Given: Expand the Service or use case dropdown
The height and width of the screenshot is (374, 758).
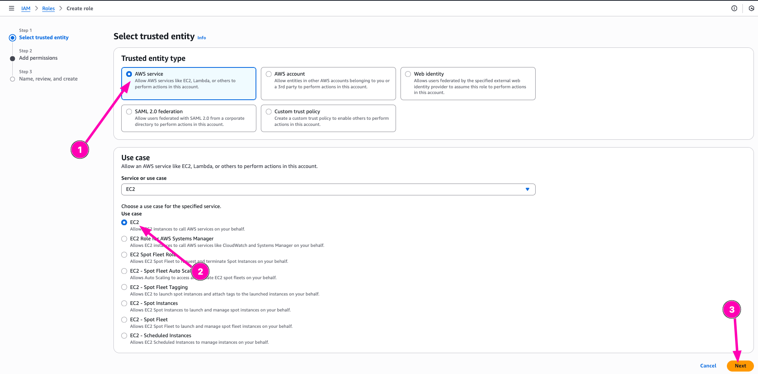Looking at the screenshot, I should 328,189.
